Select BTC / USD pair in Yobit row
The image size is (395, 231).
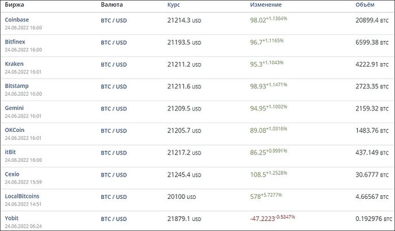click(114, 219)
